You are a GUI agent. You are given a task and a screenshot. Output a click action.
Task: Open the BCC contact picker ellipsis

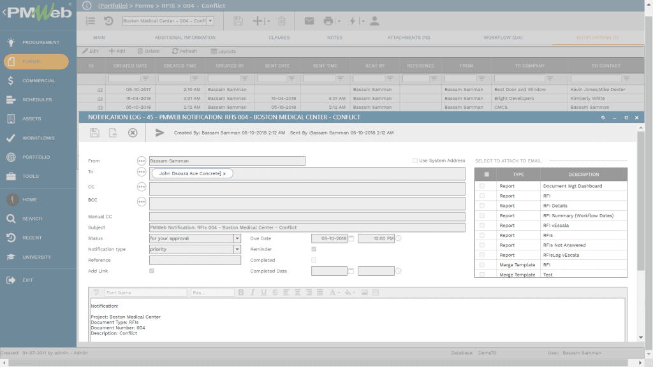[142, 202]
